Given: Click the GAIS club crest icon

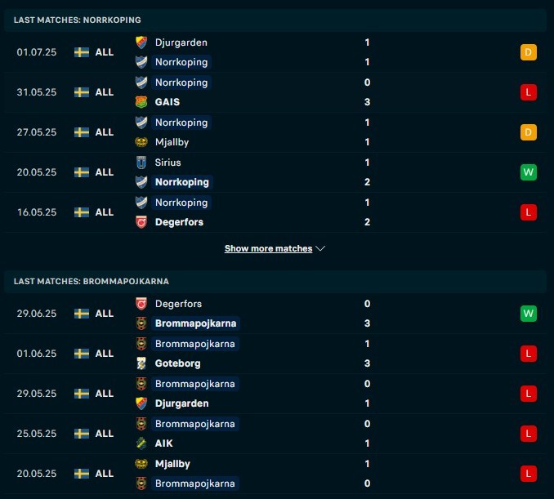Looking at the screenshot, I should [141, 102].
